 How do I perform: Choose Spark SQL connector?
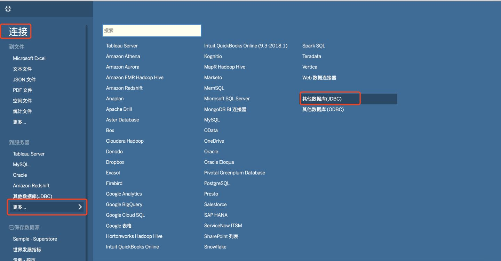click(x=313, y=46)
